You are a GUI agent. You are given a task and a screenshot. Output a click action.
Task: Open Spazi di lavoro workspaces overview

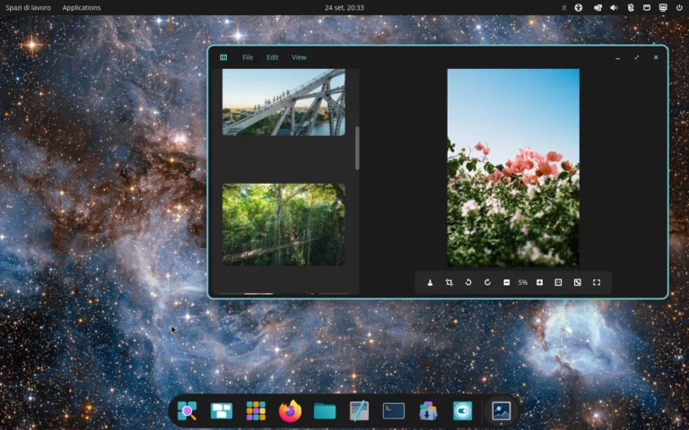(x=28, y=7)
